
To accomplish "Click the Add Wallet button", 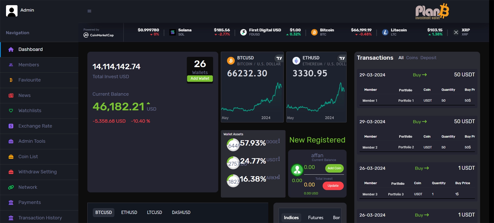I will pos(200,79).
